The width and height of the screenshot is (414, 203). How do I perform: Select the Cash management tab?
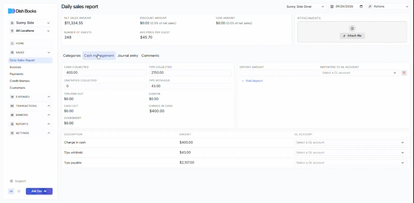coord(99,56)
